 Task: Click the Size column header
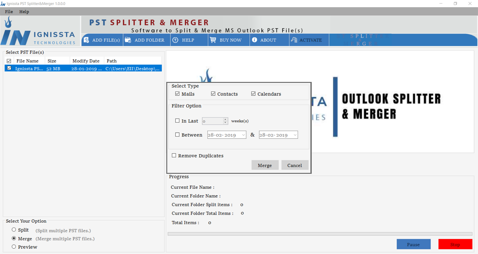tap(57, 61)
